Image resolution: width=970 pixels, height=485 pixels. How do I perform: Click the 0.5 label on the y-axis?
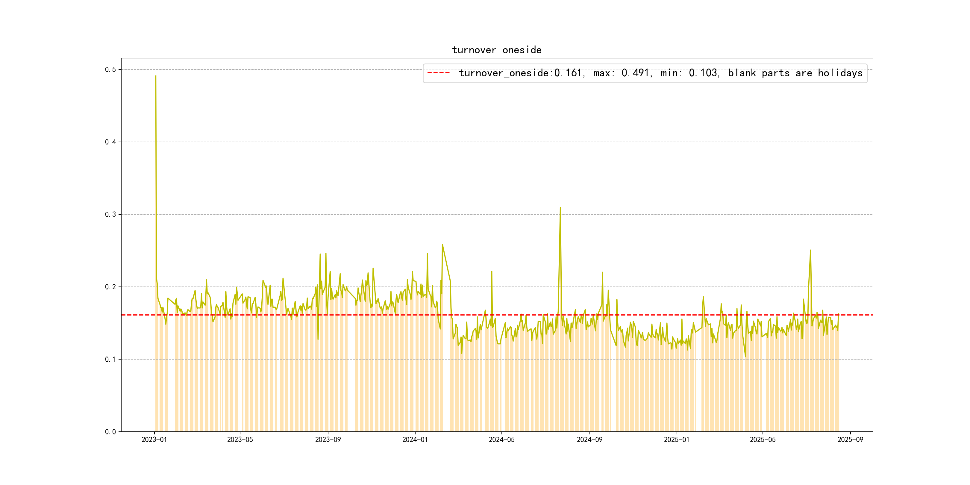coord(110,70)
